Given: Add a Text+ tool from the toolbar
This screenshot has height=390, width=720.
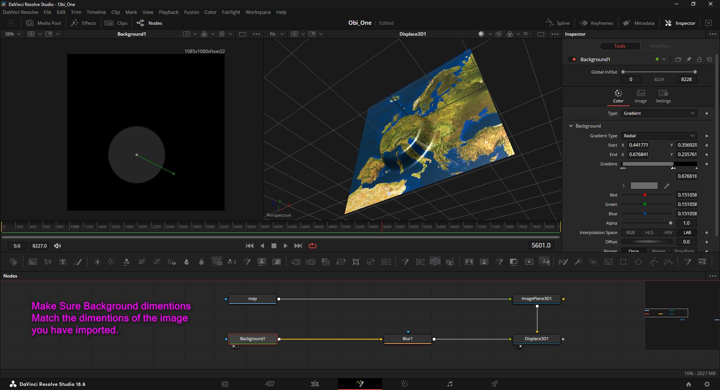Looking at the screenshot, I should (63, 262).
